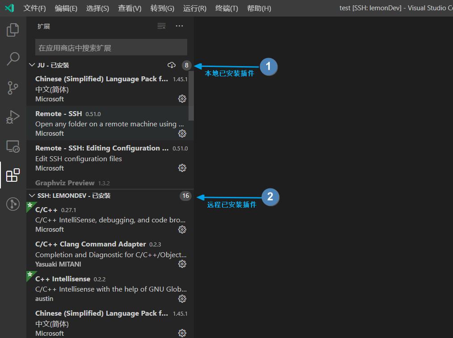Open settings gear for local Chinese Language Pack
The height and width of the screenshot is (338, 453).
[182, 99]
